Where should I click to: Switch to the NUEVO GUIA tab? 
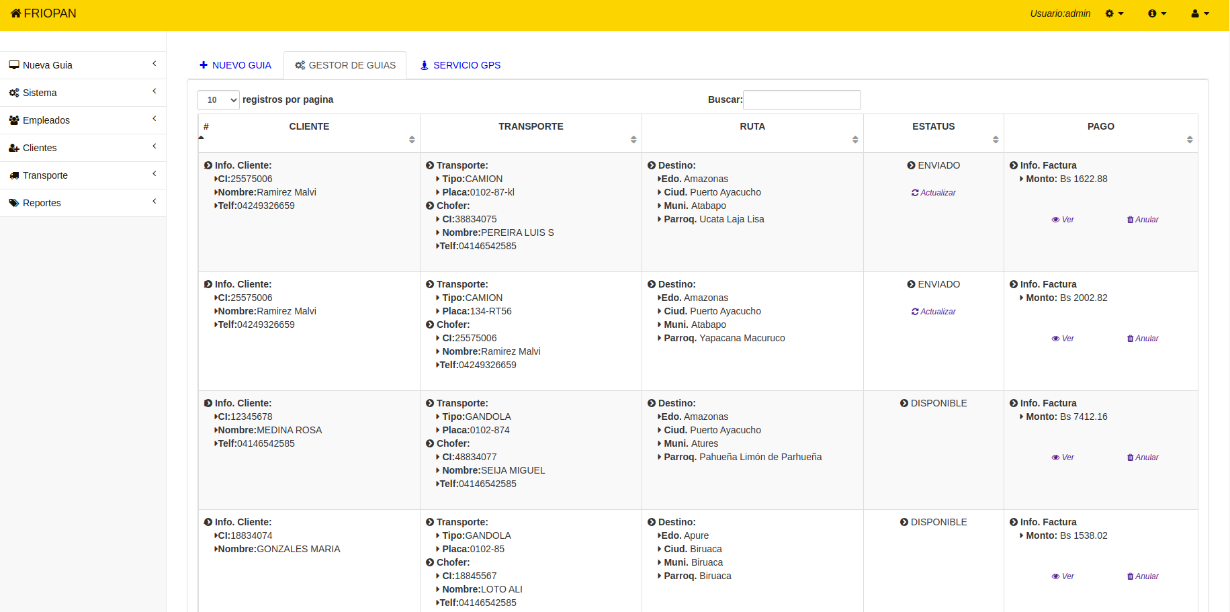pyautogui.click(x=235, y=65)
